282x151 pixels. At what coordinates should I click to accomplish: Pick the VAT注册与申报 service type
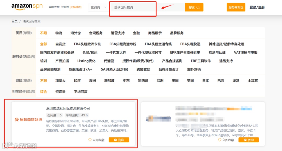[246, 52]
